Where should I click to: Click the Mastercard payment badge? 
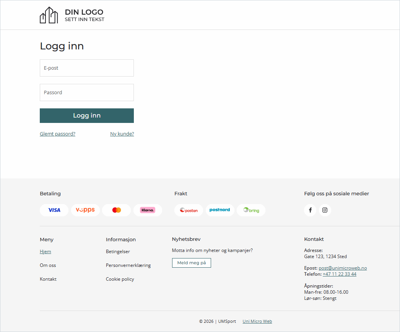tap(117, 210)
